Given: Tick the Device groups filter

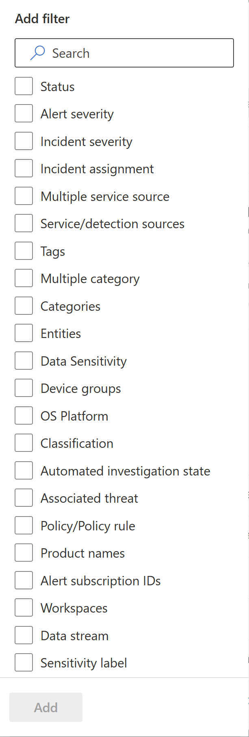Looking at the screenshot, I should point(24,388).
